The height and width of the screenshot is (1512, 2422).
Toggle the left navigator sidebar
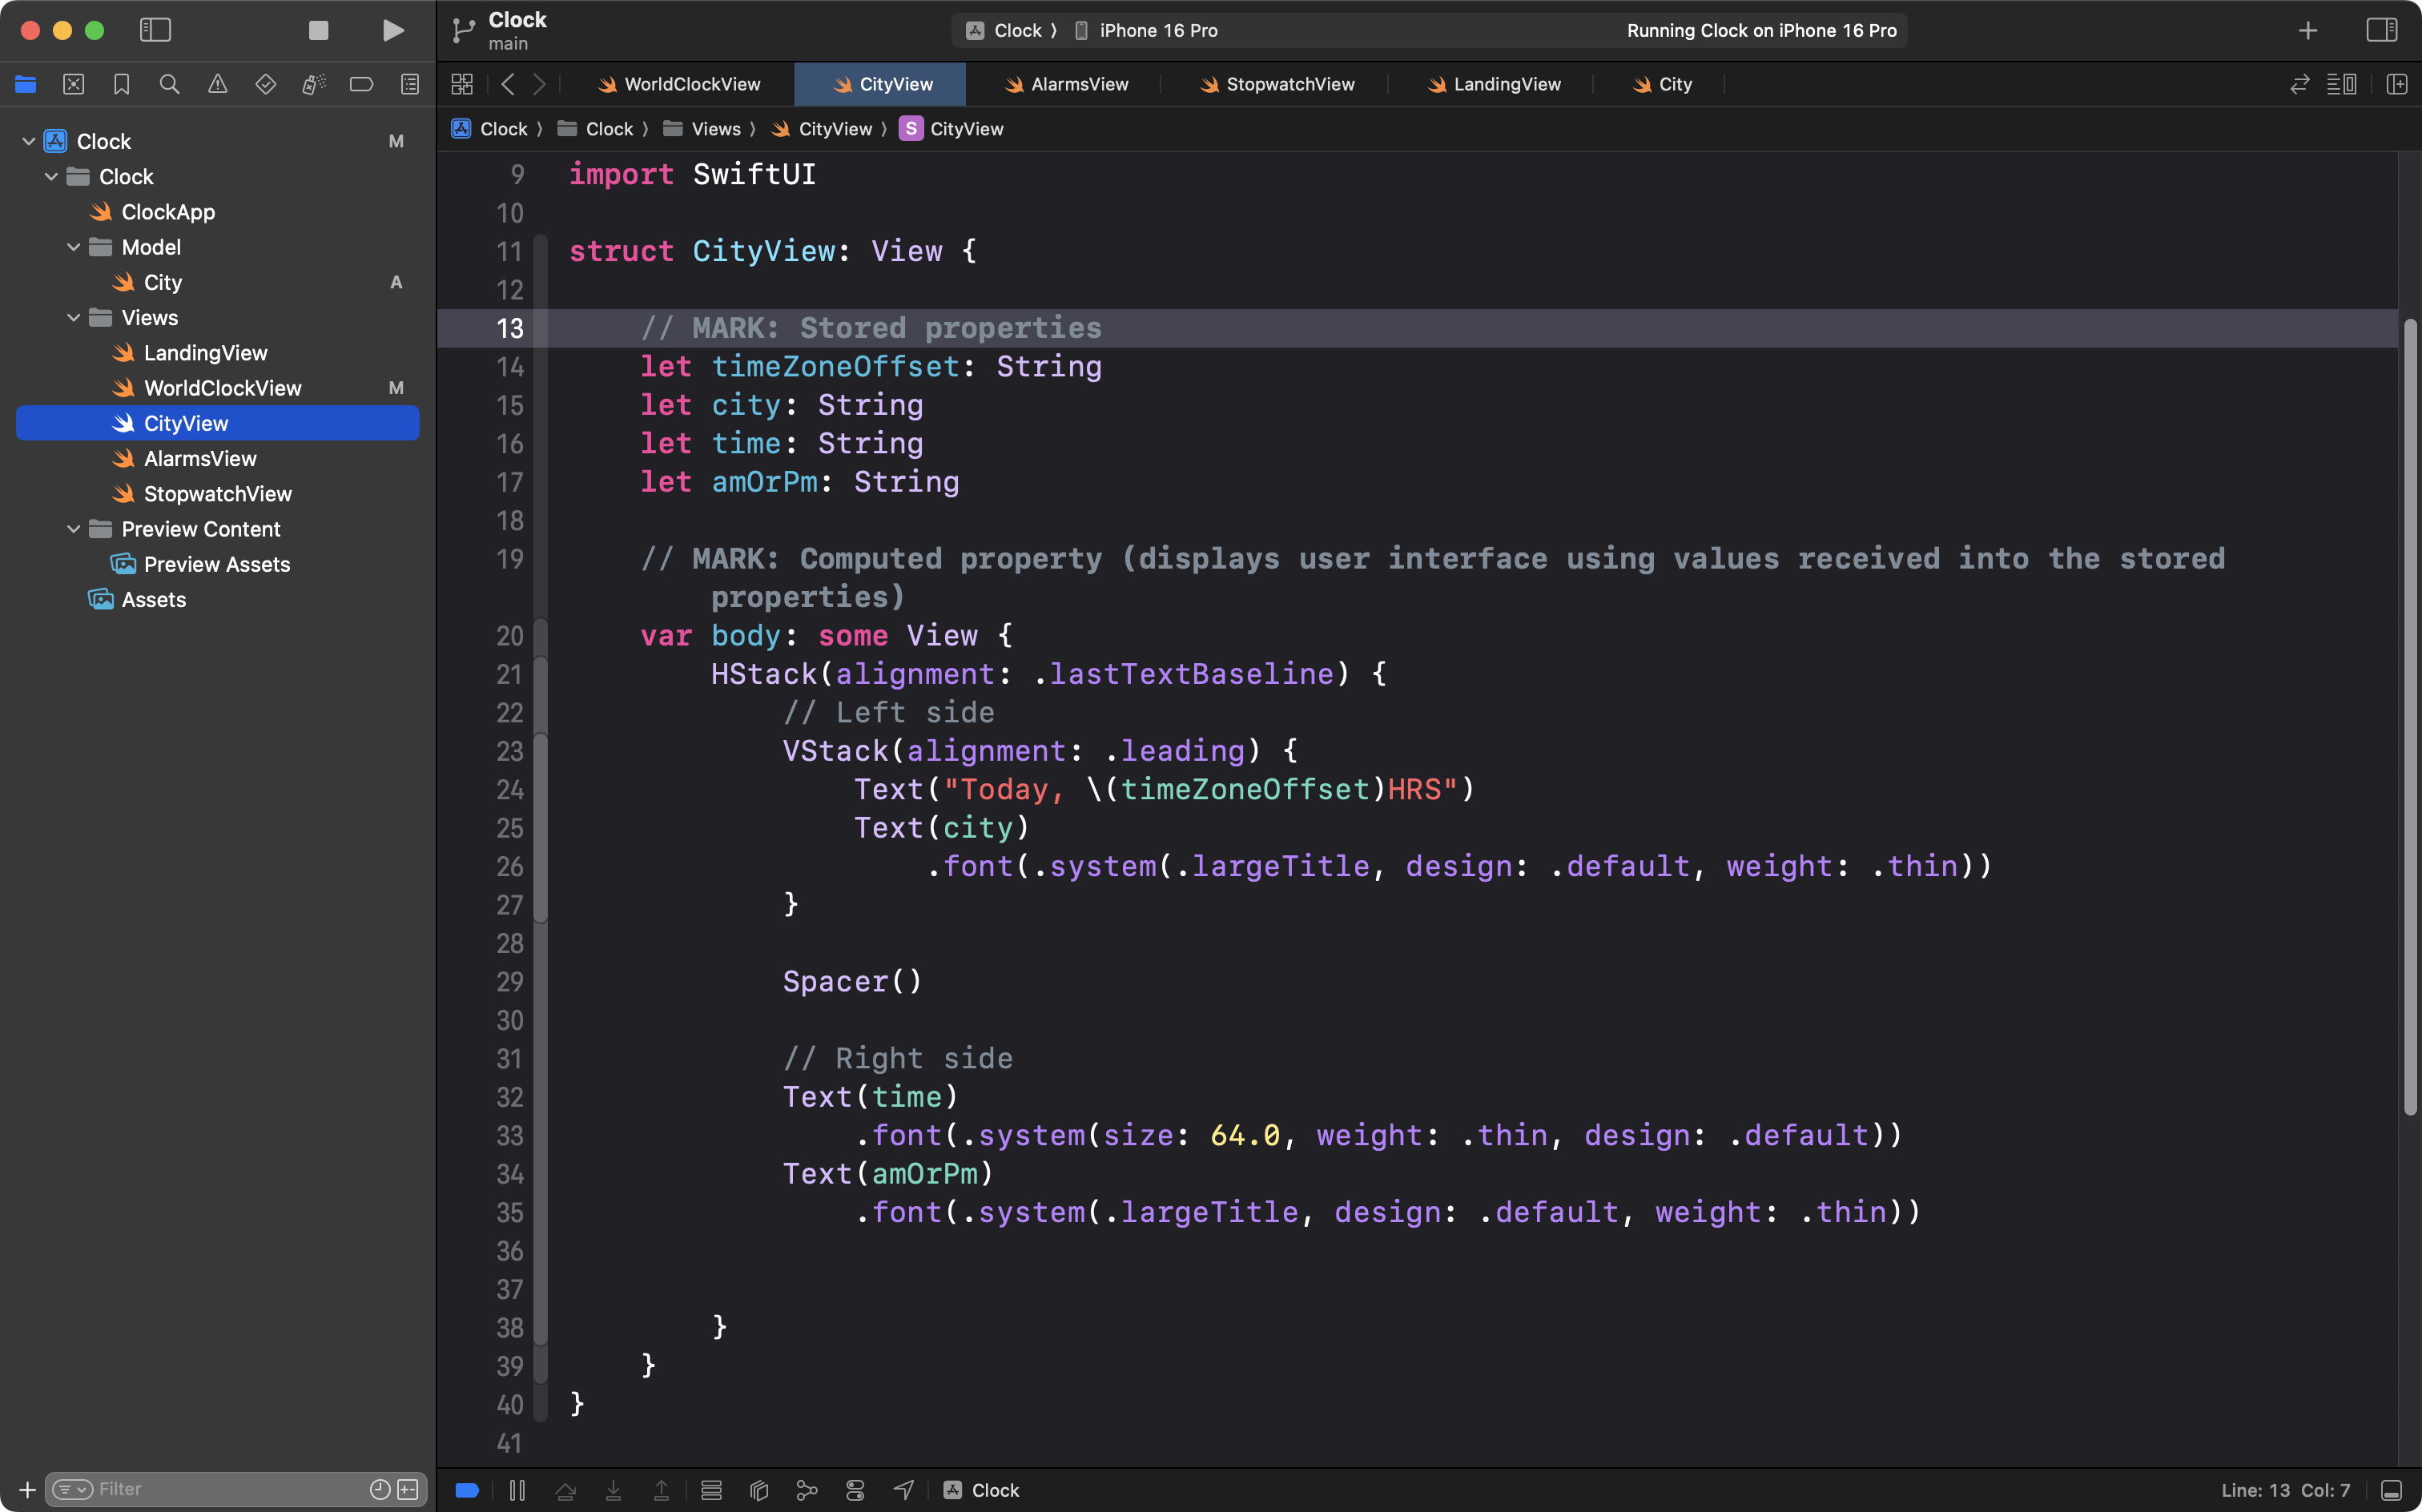click(x=155, y=30)
